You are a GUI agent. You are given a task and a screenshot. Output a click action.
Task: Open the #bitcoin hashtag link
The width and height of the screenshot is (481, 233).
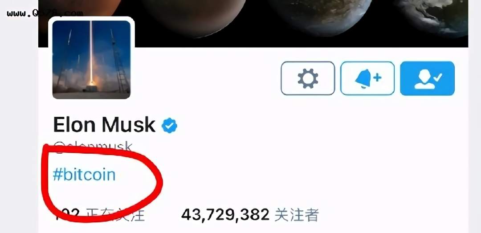(84, 175)
